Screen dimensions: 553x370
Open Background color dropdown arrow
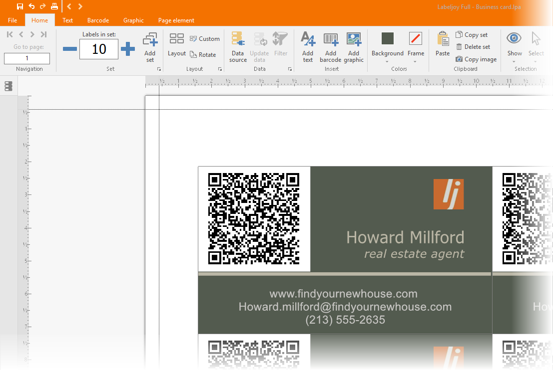click(x=387, y=62)
